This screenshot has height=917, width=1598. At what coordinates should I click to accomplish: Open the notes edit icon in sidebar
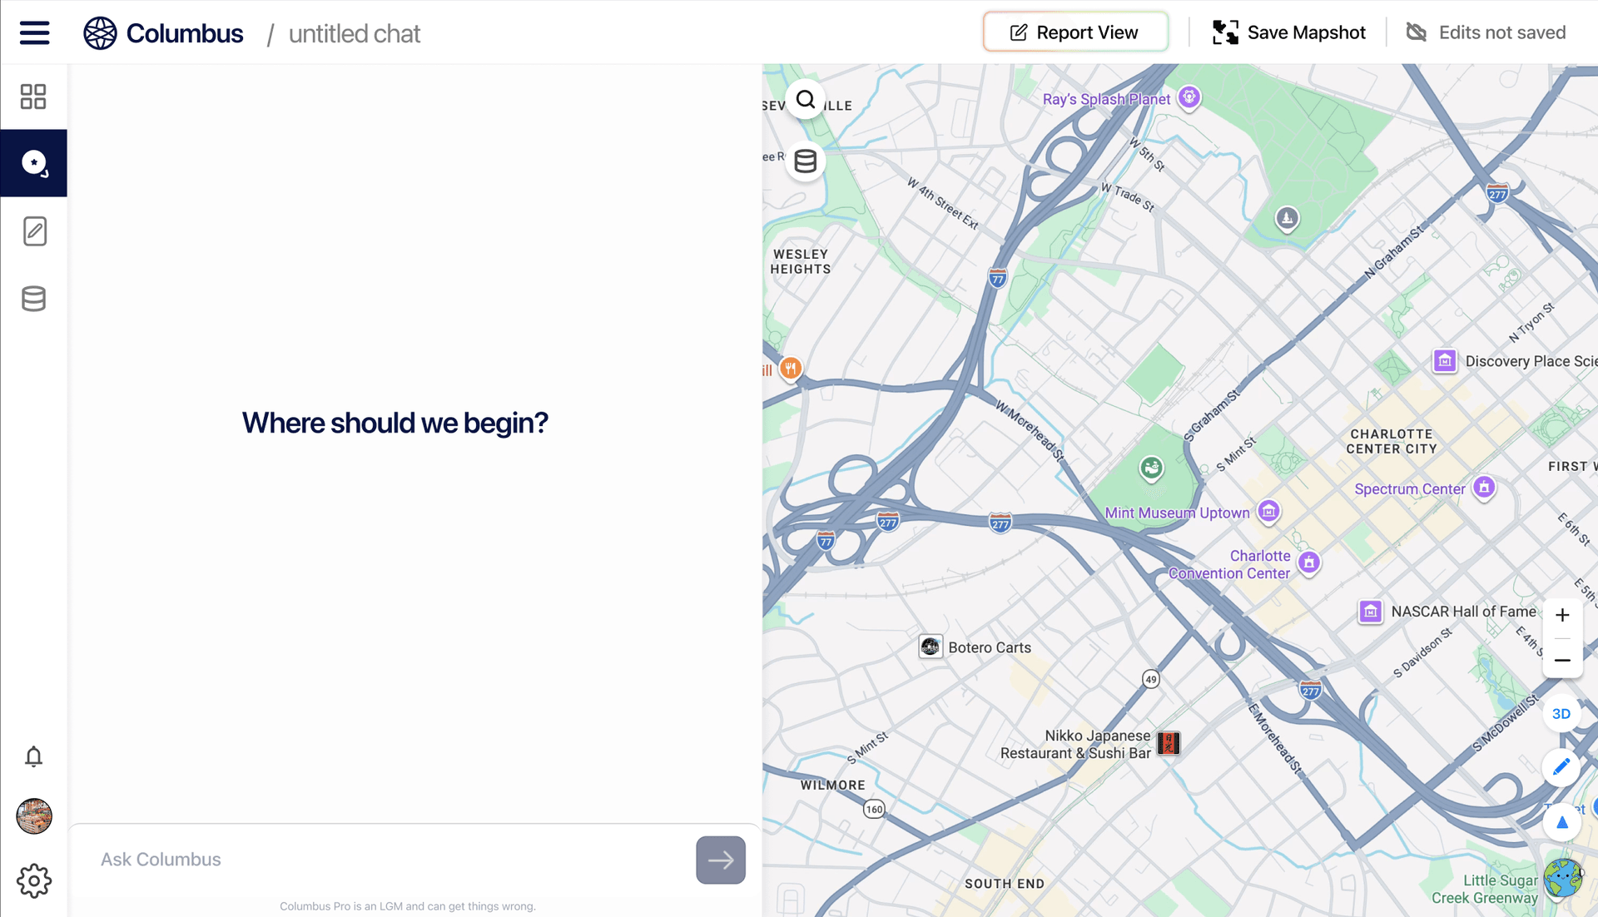coord(34,231)
